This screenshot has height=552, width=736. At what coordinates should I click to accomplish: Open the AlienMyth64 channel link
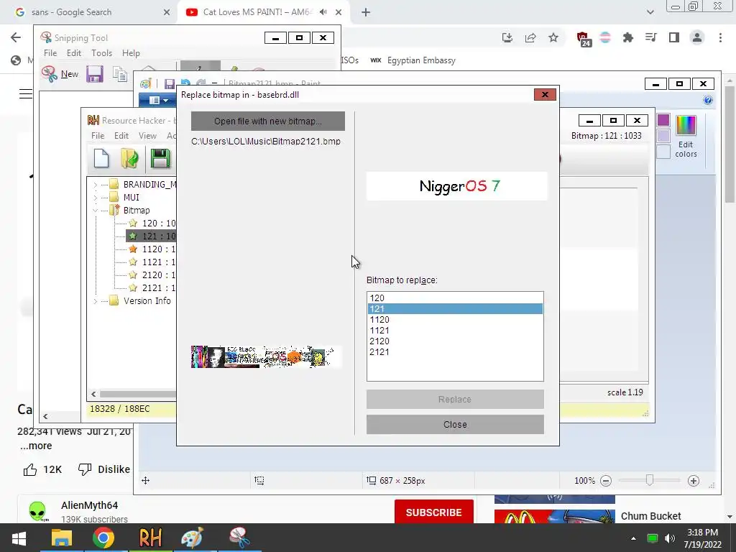coord(89,505)
